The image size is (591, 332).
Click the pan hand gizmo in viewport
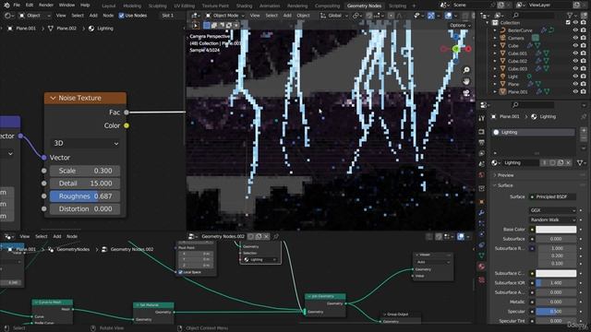(466, 81)
